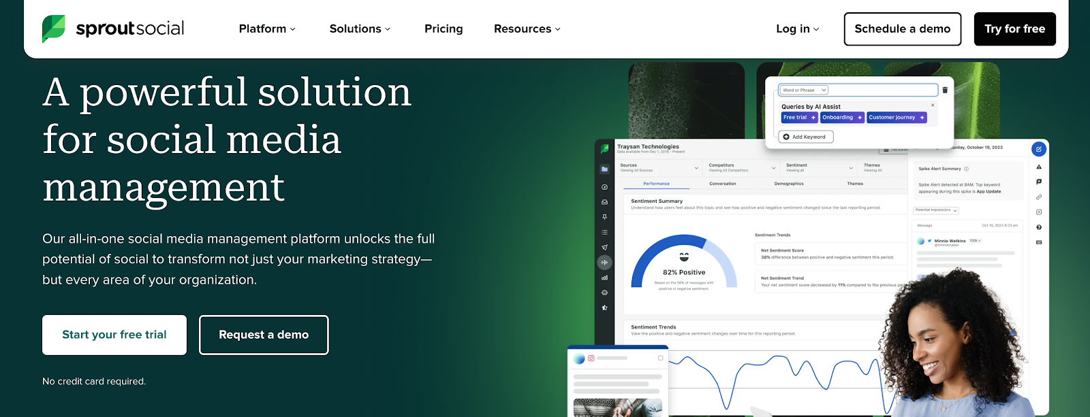Click the Twitter icon by Minnie Watkins

[x=929, y=241]
